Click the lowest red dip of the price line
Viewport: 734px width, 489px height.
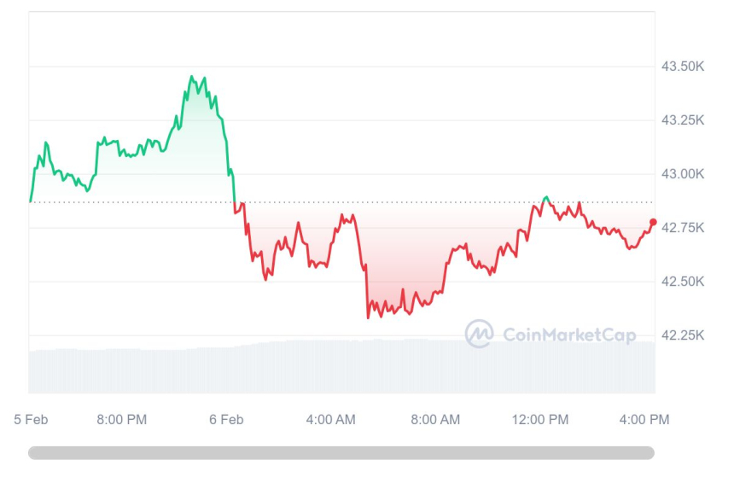(x=369, y=317)
